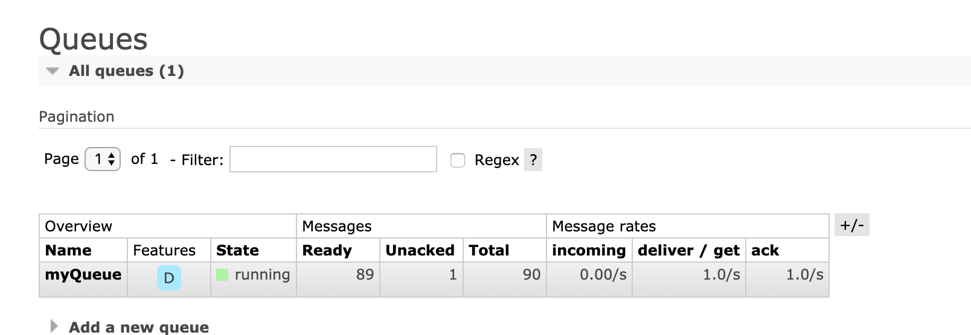
Task: Click inside the Filter text field
Action: [x=333, y=159]
